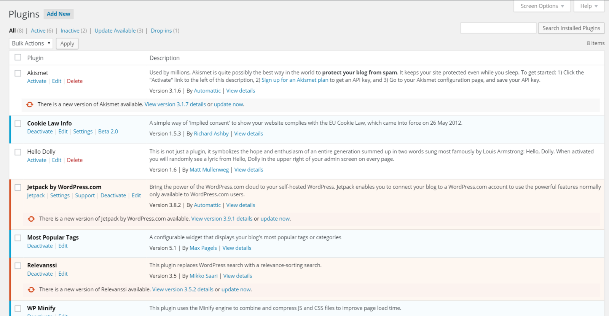
Task: View Jetpack version 3.9.1 details
Action: point(222,219)
